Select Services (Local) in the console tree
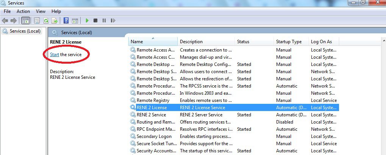 tap(25, 31)
